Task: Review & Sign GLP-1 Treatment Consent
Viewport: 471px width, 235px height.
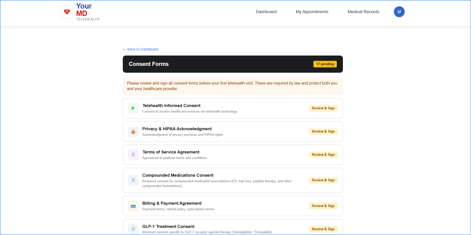Action: click(323, 229)
